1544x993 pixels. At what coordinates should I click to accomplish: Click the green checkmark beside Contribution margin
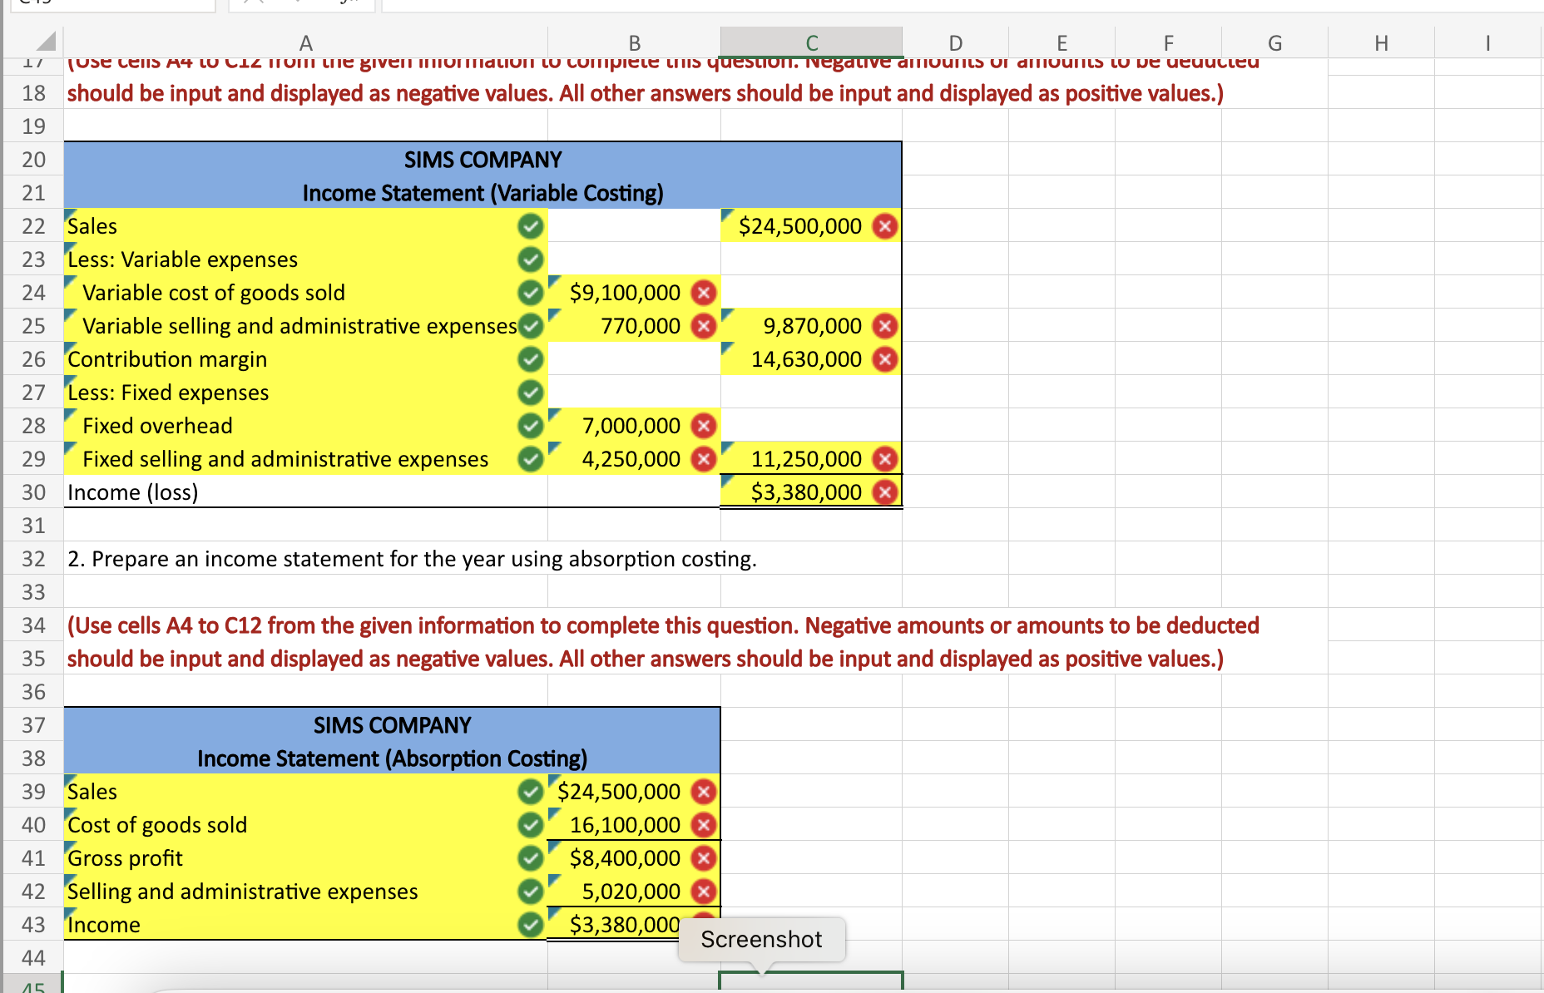coord(530,359)
